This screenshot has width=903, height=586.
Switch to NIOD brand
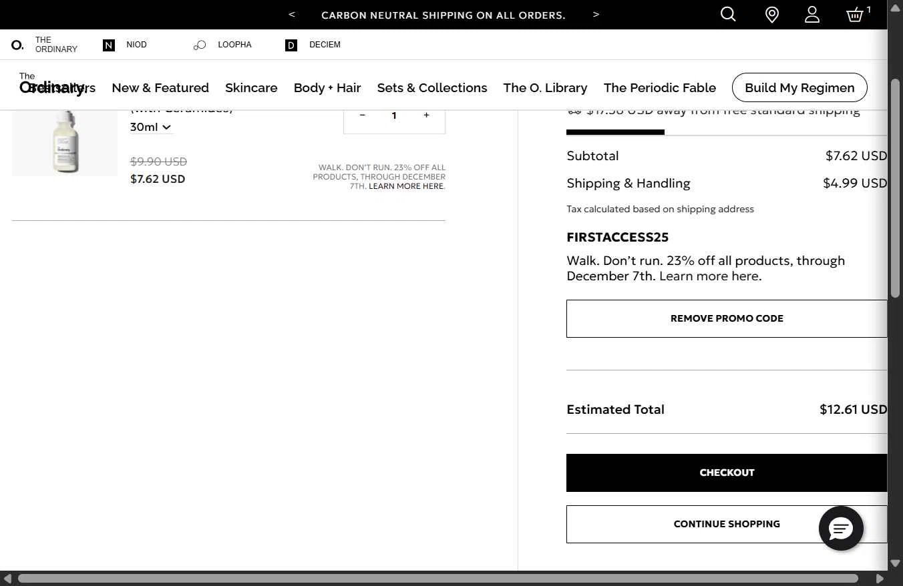point(125,45)
